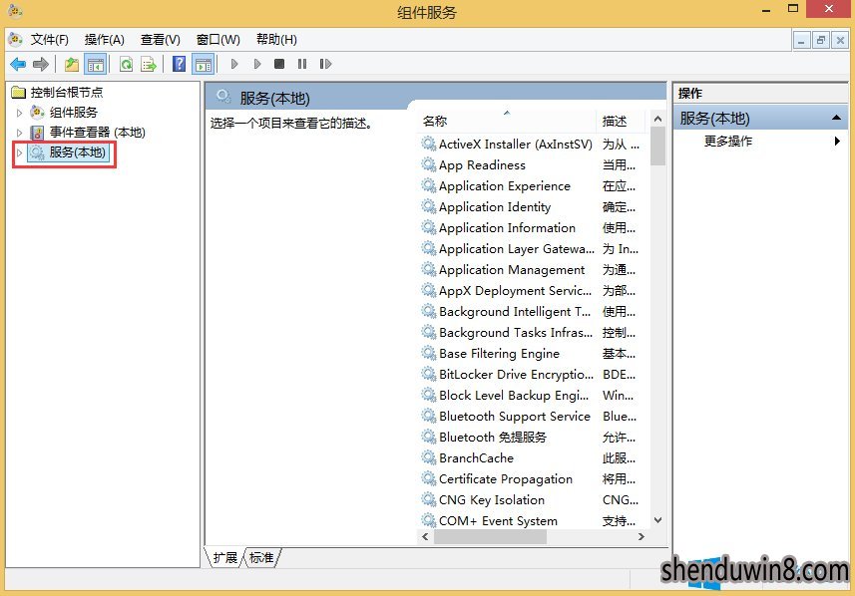This screenshot has height=596, width=855.
Task: Open the 查看(V) menu
Action: (161, 40)
